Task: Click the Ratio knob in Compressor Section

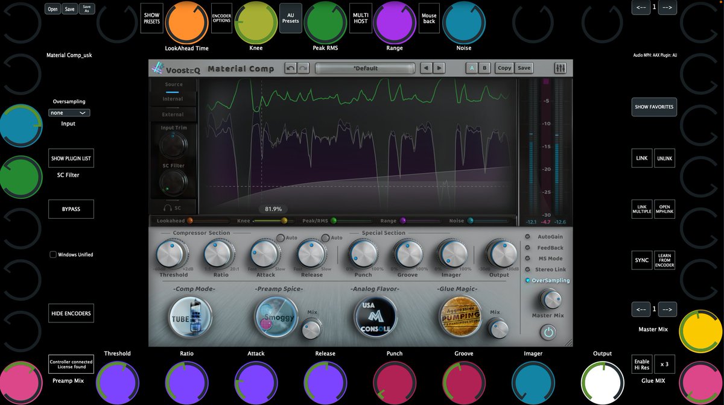Action: (218, 254)
